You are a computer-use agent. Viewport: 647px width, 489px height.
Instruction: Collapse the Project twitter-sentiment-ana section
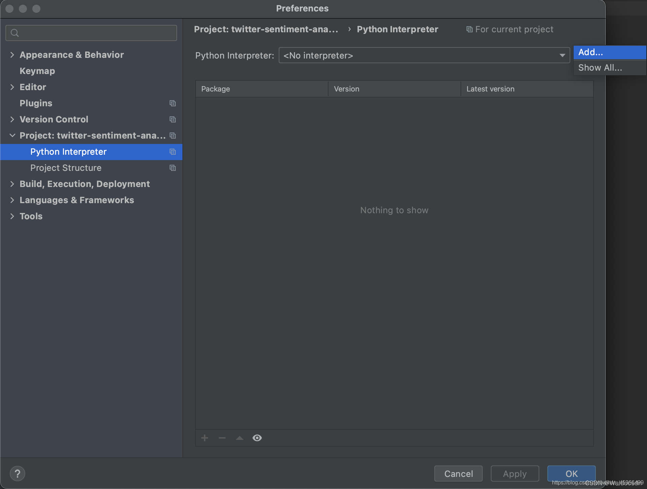point(12,136)
